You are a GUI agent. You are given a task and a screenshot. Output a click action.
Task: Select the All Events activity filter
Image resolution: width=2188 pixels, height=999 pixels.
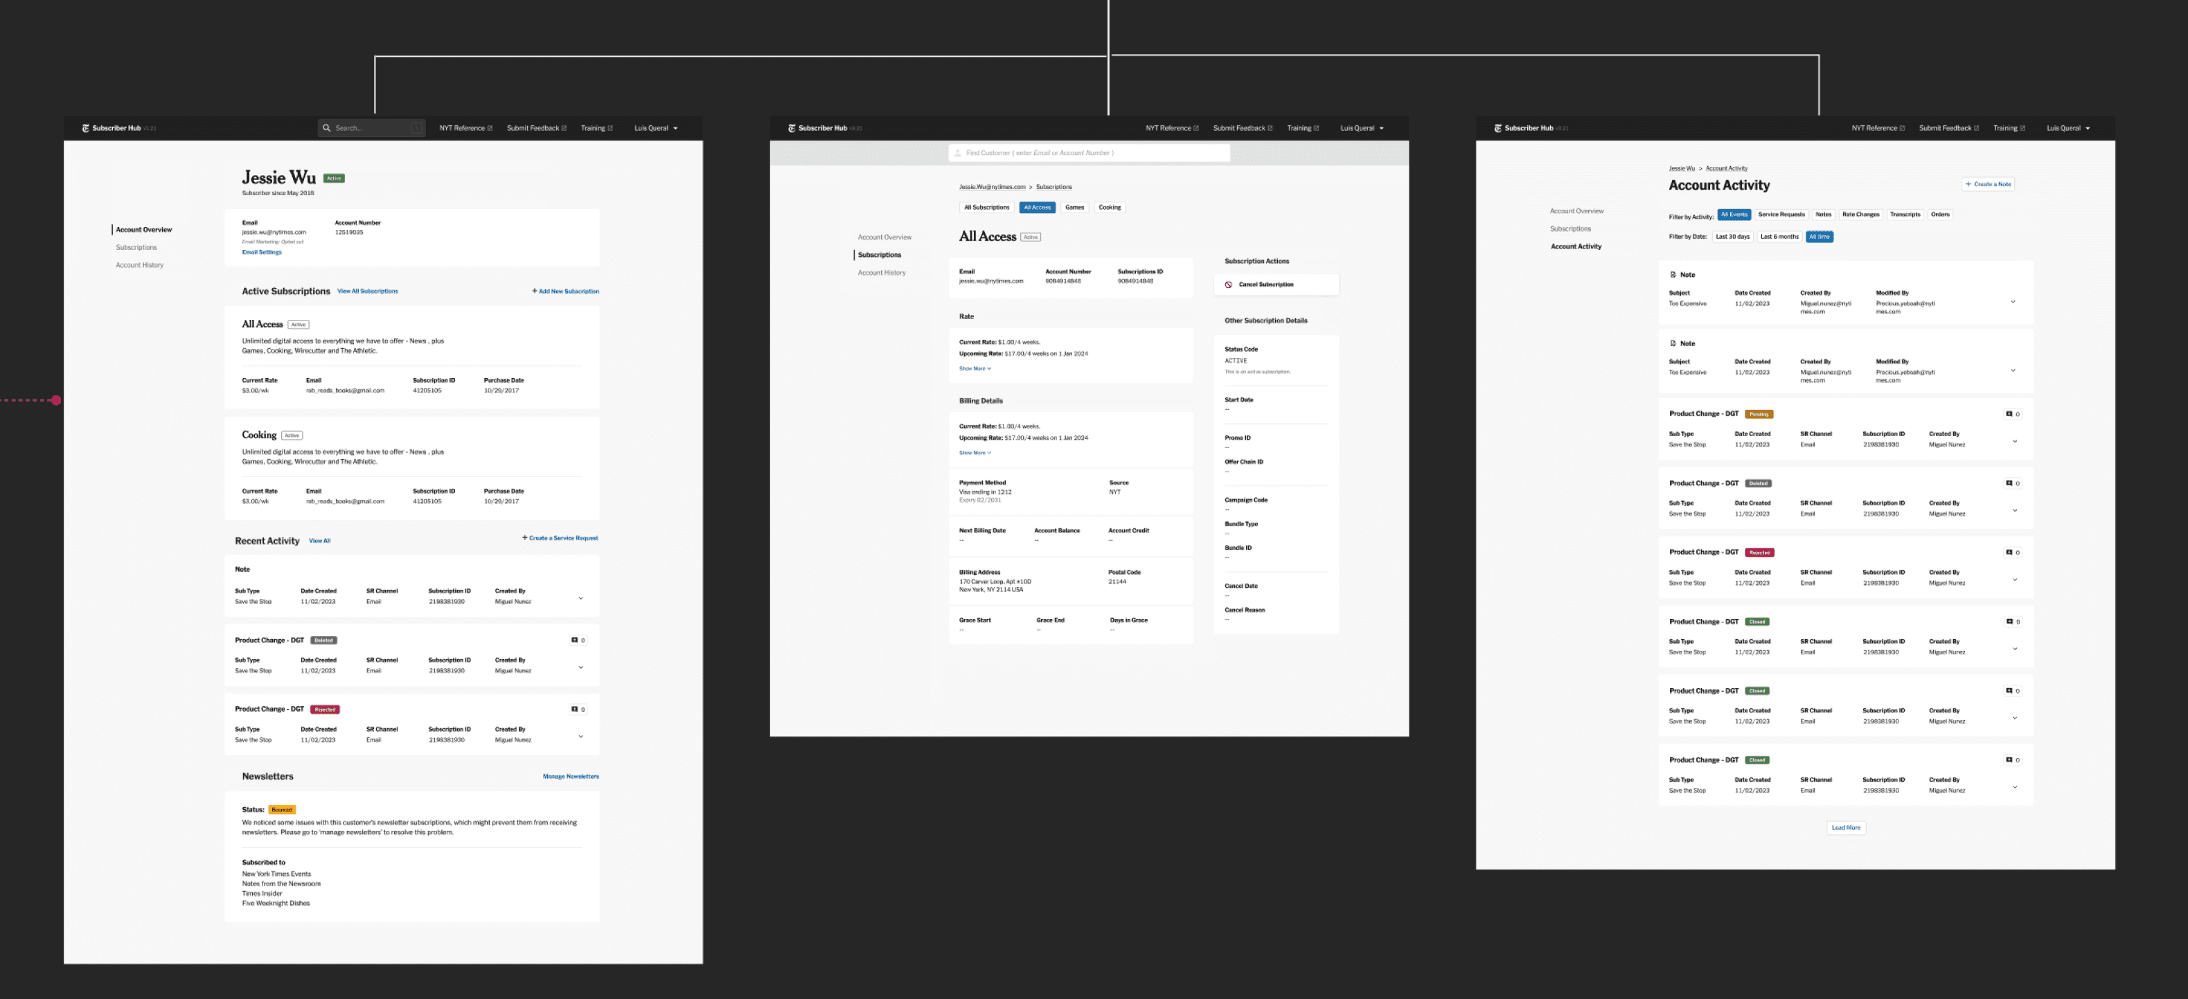pos(1734,215)
